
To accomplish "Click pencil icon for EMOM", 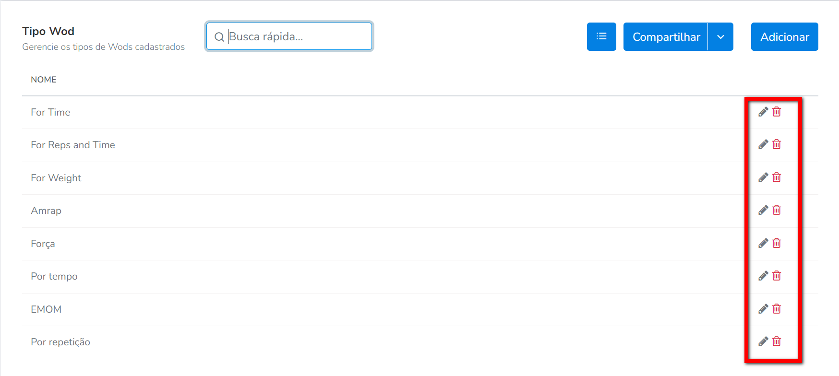I will pyautogui.click(x=763, y=309).
